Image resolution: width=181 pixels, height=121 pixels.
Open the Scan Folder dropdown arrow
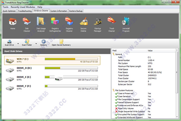click(36, 44)
